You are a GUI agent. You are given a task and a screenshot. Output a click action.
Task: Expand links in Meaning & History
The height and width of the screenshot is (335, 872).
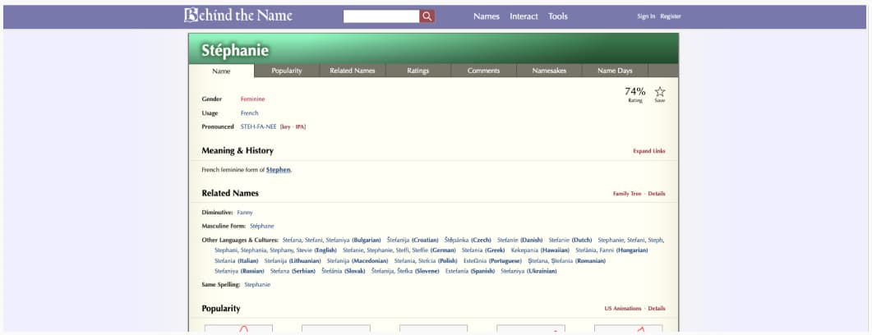tap(649, 151)
